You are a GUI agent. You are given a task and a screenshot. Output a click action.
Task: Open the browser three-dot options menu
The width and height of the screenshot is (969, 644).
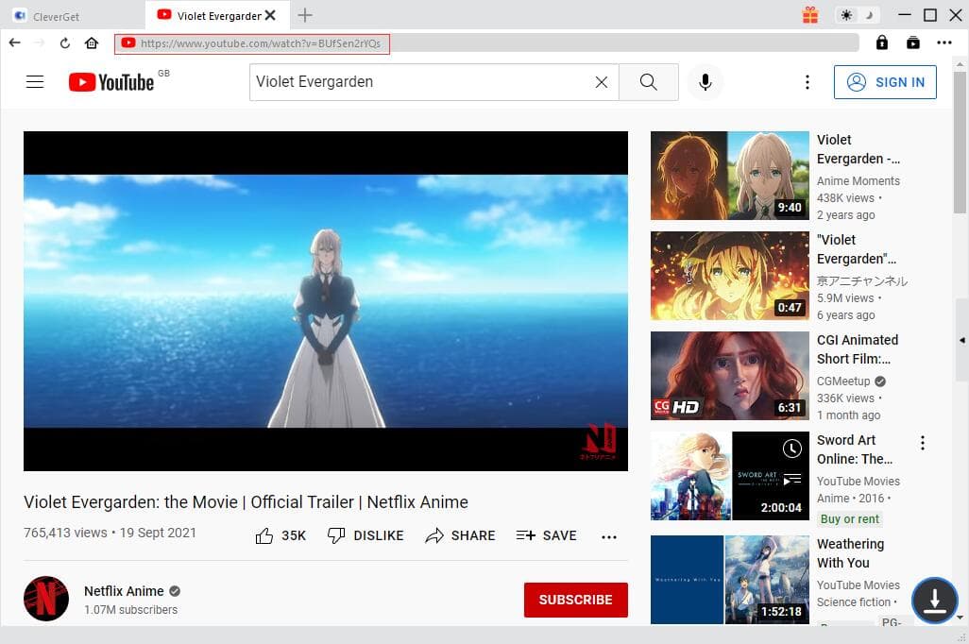944,42
